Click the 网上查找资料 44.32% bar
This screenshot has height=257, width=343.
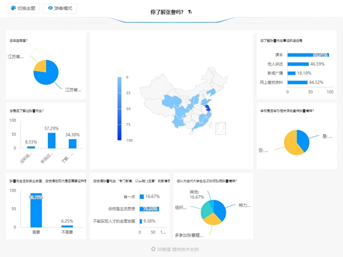[297, 83]
